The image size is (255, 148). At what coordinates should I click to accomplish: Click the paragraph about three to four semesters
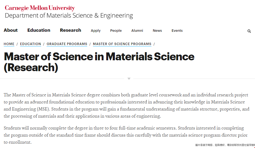[x=125, y=135]
